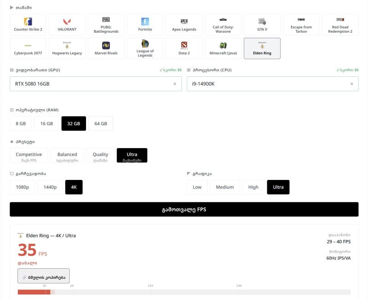Choose the Minecraft (Java) game icon
The height and width of the screenshot is (300, 368).
click(223, 48)
